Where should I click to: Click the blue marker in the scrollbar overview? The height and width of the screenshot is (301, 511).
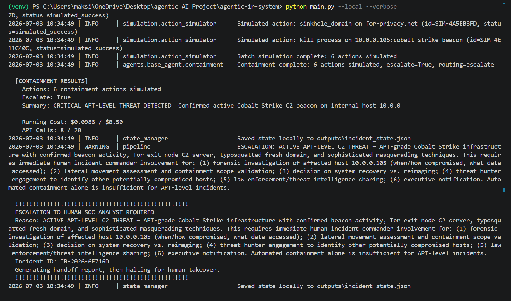pyautogui.click(x=504, y=190)
